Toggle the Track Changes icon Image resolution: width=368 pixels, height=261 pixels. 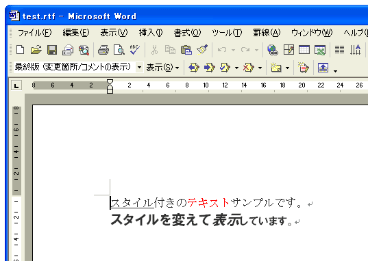303,68
